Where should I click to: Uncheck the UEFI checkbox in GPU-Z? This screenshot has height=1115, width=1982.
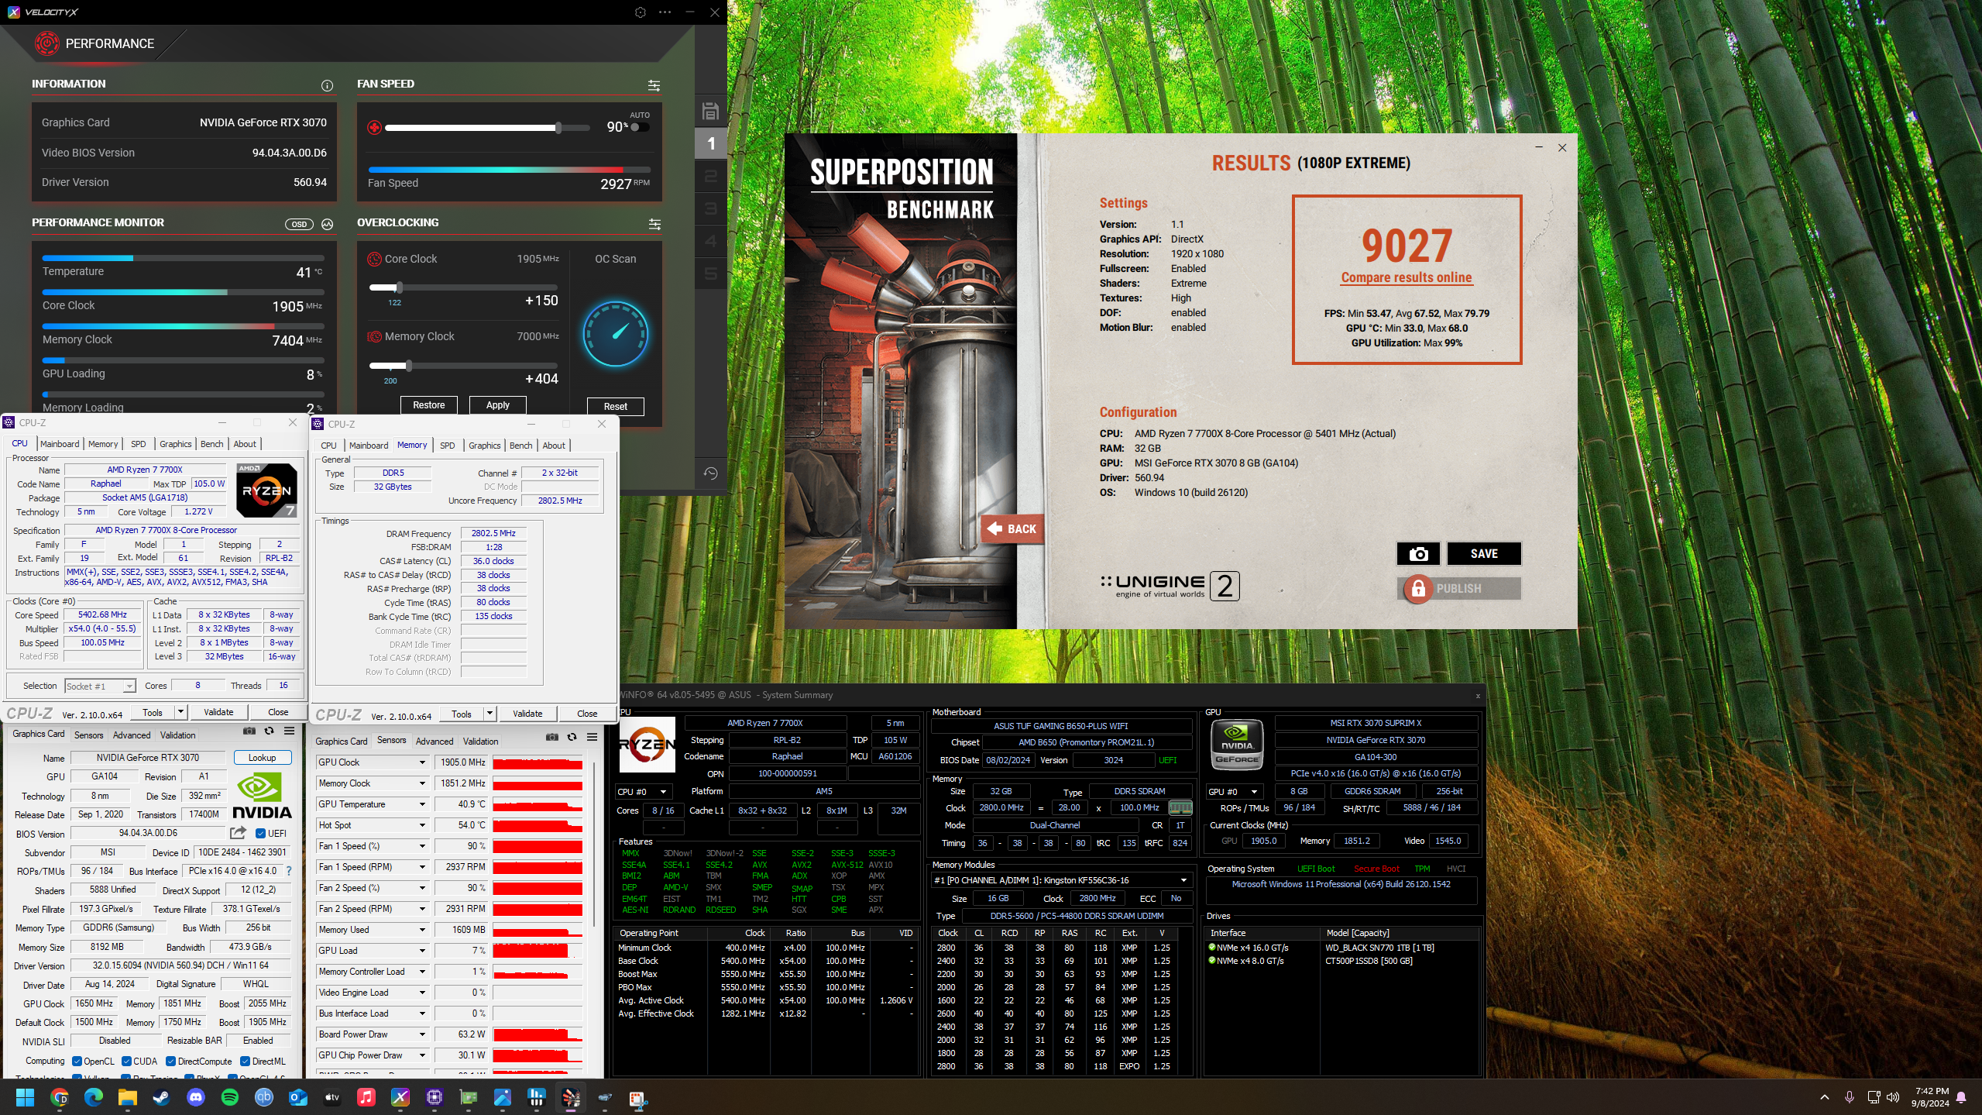[261, 834]
